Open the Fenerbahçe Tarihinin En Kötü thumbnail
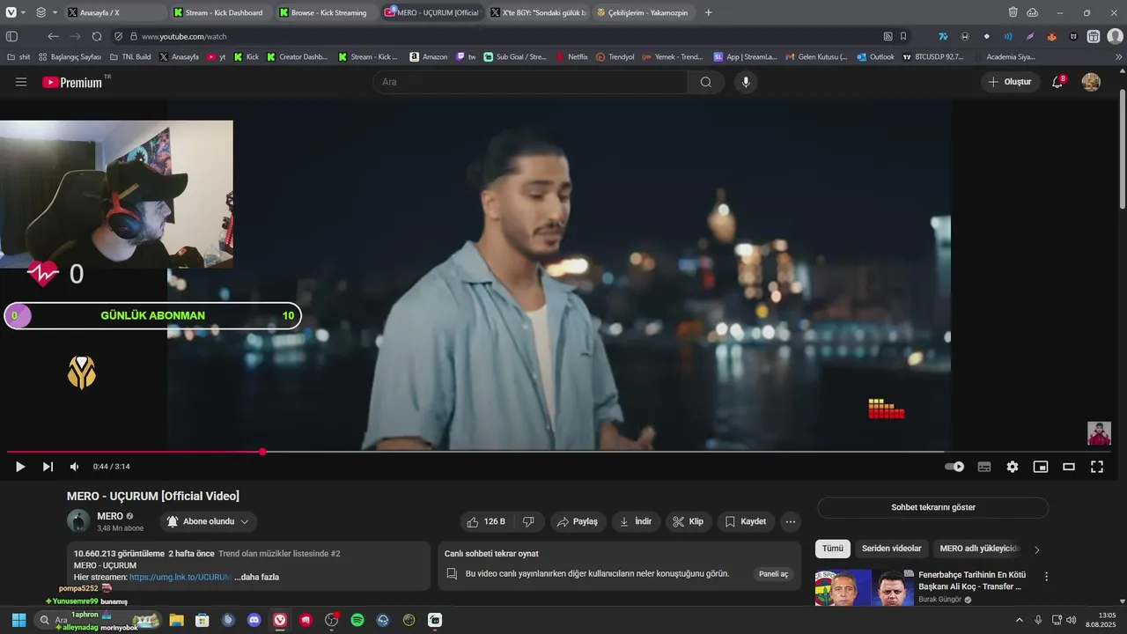This screenshot has width=1127, height=634. [864, 588]
